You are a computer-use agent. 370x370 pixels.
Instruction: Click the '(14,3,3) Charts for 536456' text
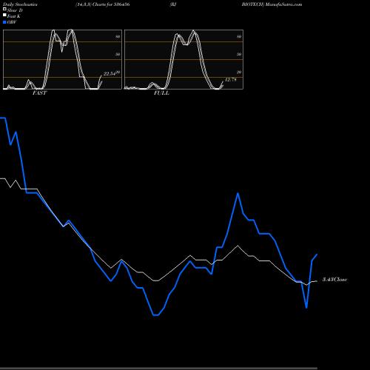[103, 4]
